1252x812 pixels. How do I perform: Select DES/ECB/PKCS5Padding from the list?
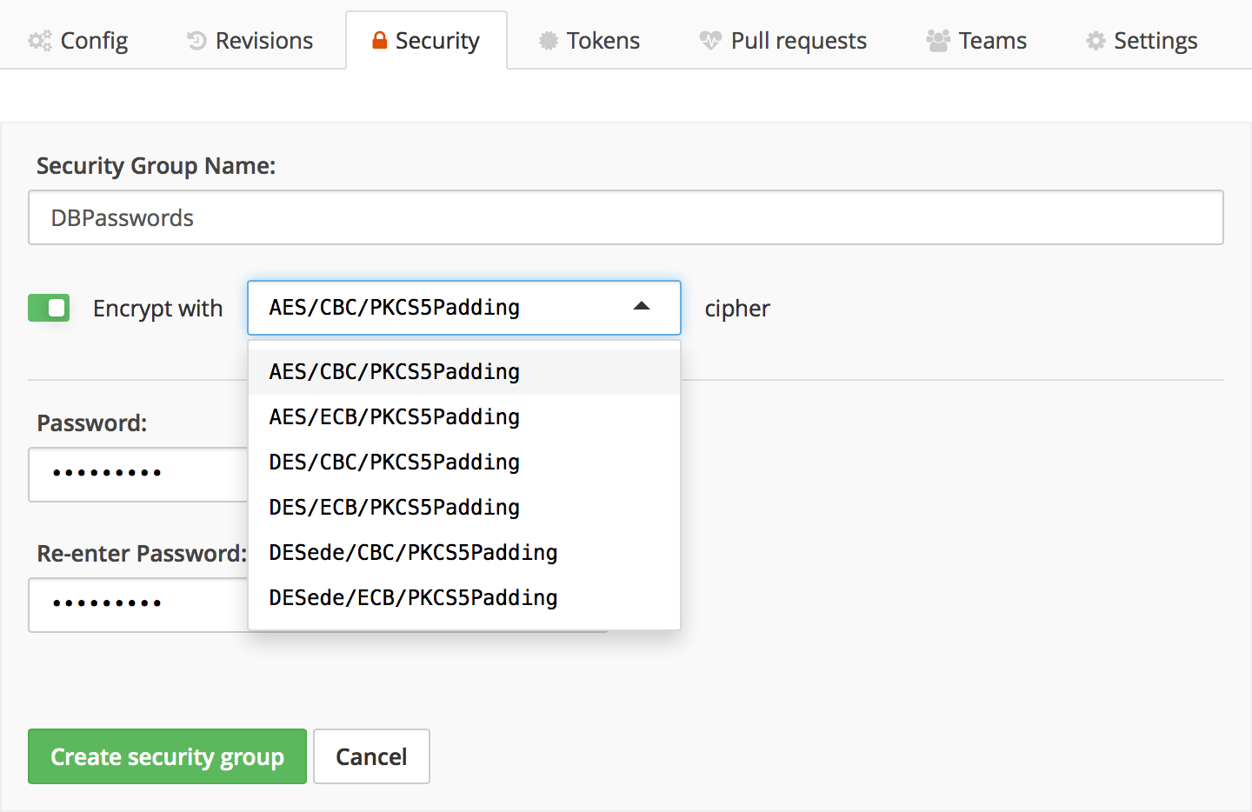click(464, 508)
